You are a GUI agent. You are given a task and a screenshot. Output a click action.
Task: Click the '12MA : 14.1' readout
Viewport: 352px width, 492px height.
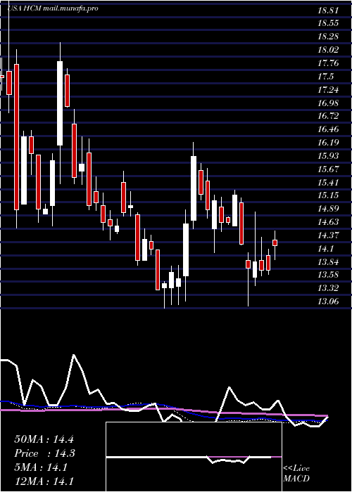[44, 481]
